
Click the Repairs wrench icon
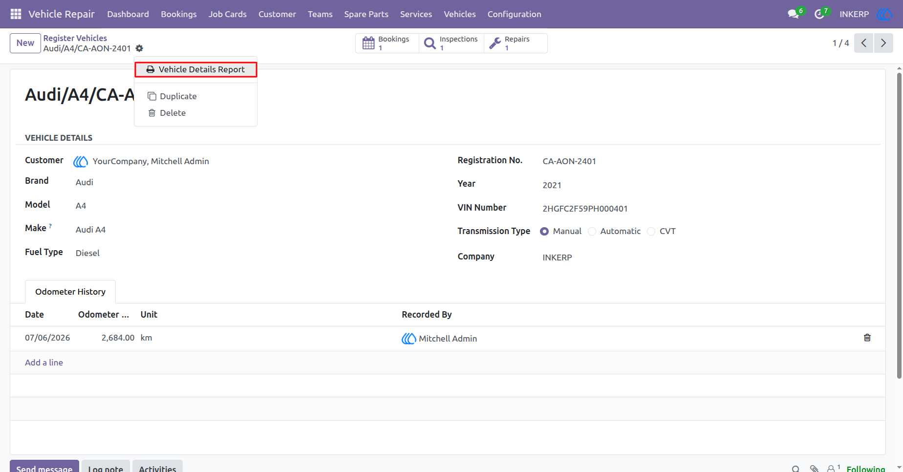[x=495, y=43]
